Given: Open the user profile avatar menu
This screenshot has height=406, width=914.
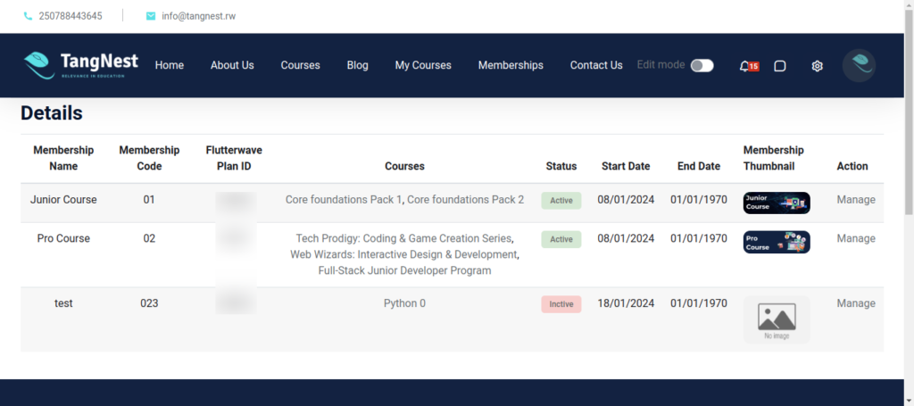Looking at the screenshot, I should click(859, 65).
